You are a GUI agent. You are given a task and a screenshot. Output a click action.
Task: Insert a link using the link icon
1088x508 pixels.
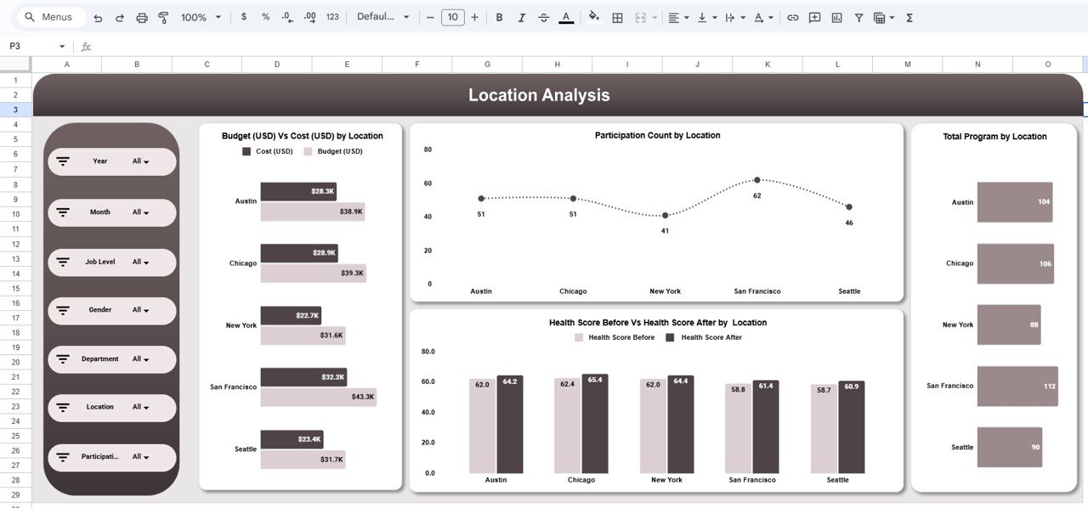pos(792,16)
